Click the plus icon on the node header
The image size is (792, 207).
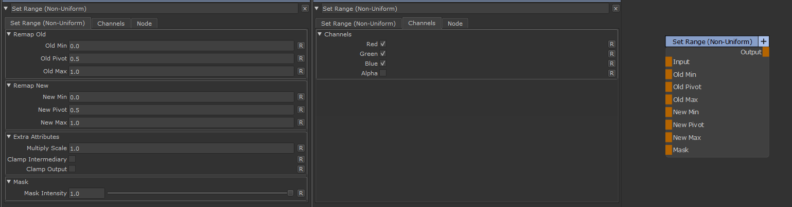pyautogui.click(x=764, y=42)
